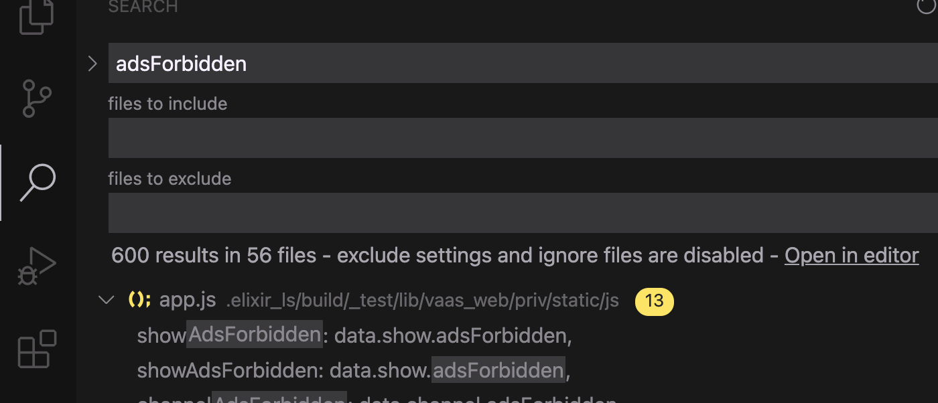Expand replace options beside search box
Screen dimensions: 938x403
92,63
